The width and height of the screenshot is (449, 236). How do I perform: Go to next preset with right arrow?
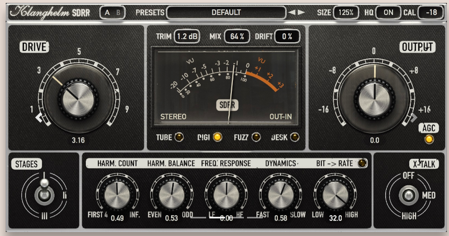[301, 13]
